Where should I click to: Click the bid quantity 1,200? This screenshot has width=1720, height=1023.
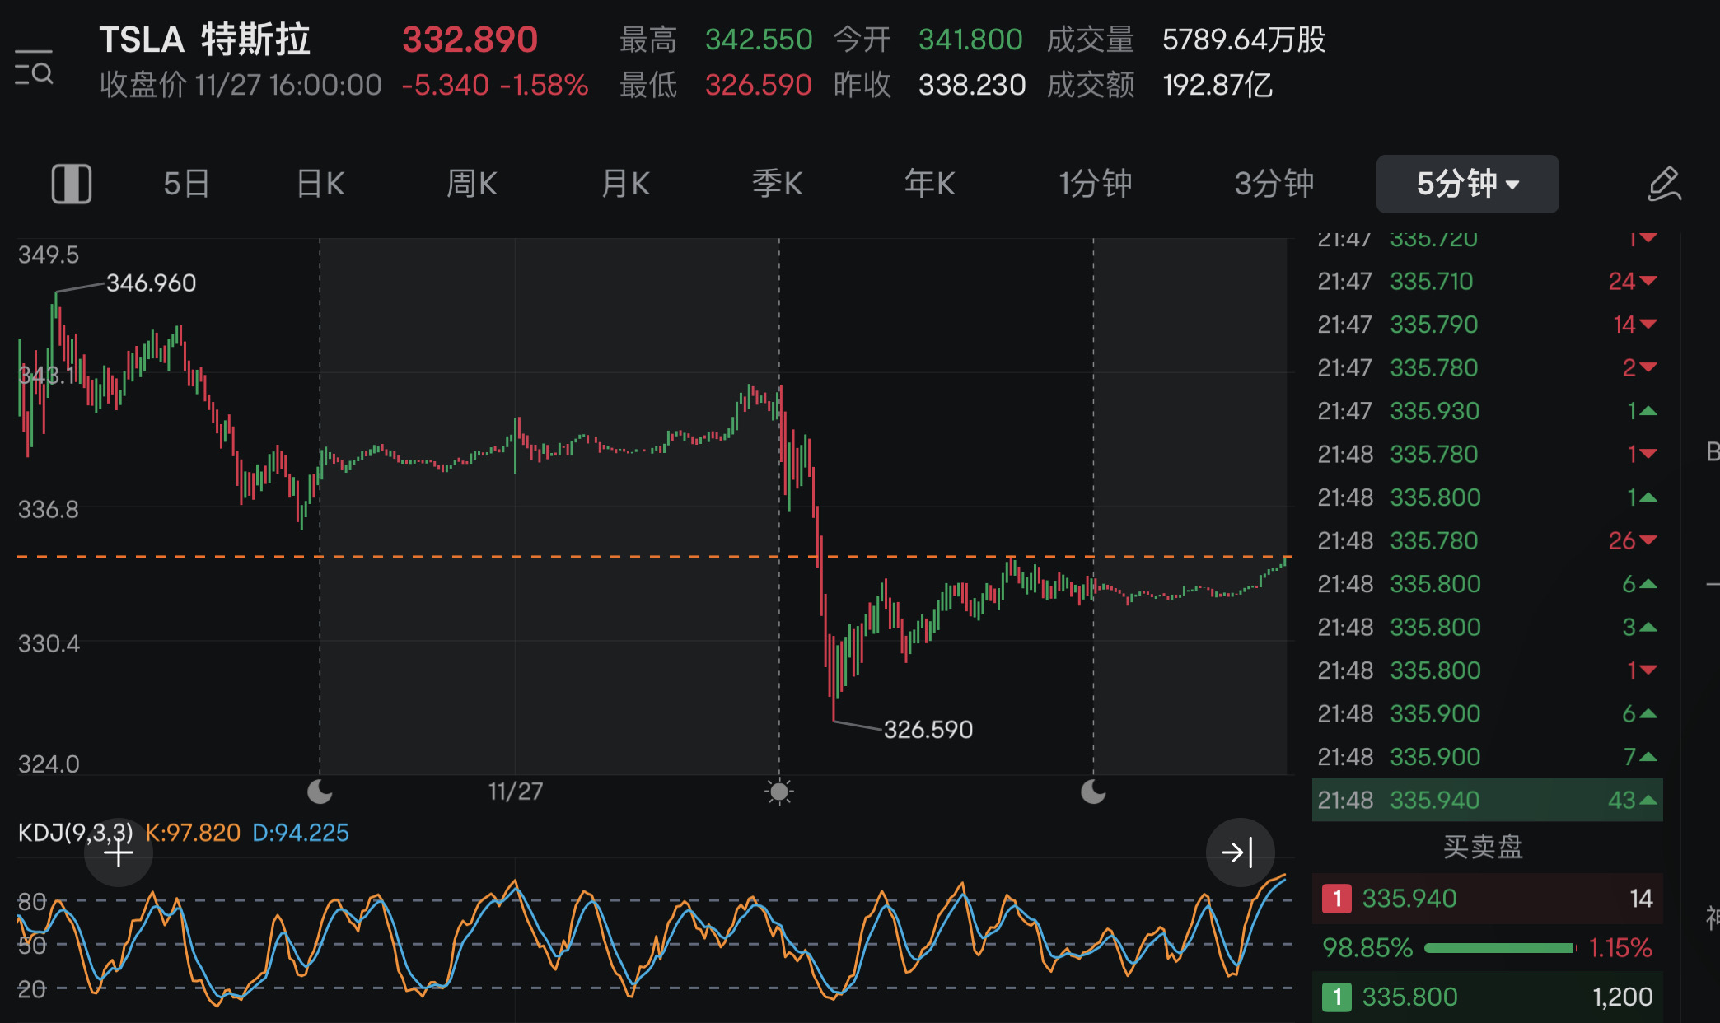pos(1623,997)
